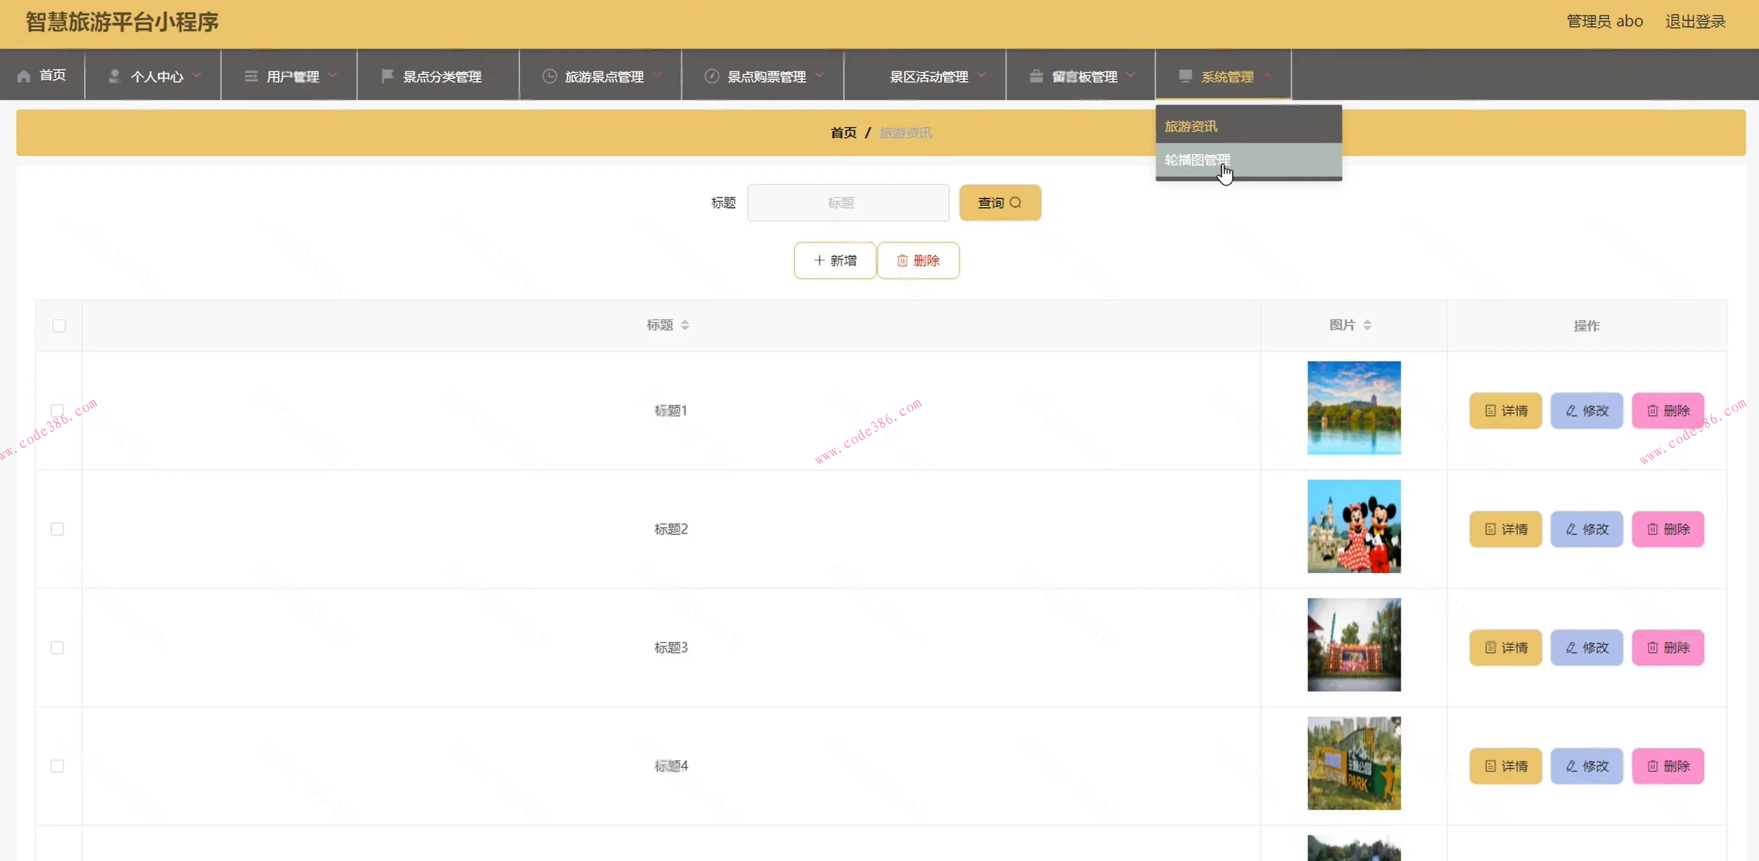Screen dimensions: 1759x861
Task: Toggle the select-all checkbox in table header
Action: [59, 326]
